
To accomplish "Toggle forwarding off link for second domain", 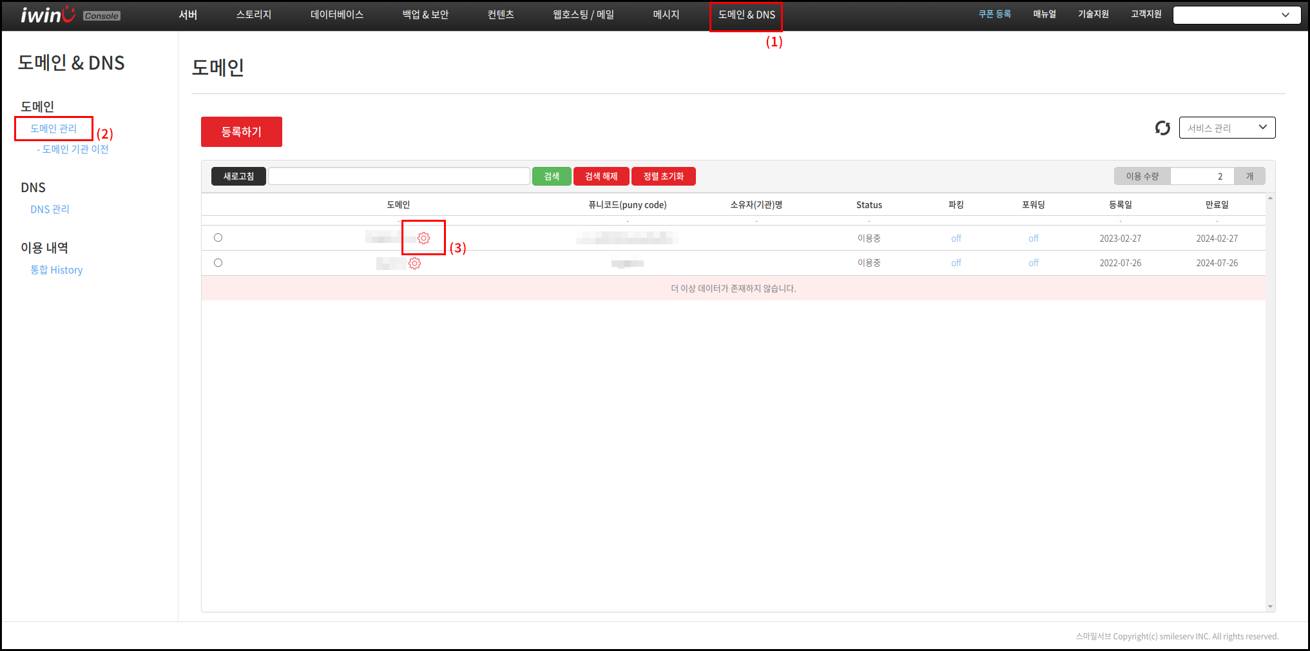I will [1033, 263].
